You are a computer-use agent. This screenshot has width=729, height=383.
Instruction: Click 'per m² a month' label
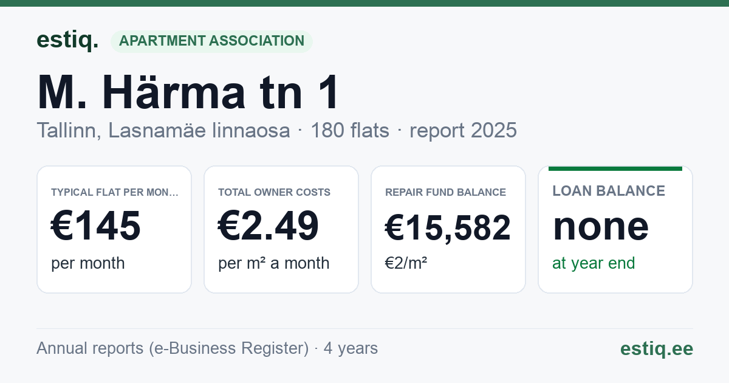(273, 263)
